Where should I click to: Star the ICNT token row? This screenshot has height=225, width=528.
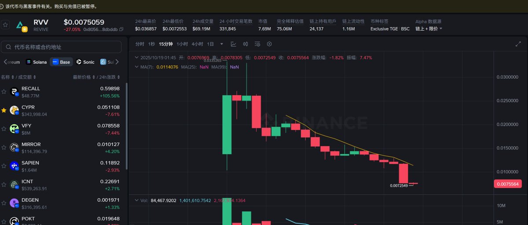click(4, 184)
